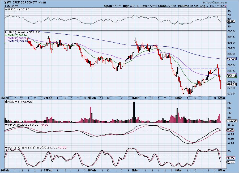Click the SPDR S&P 500 ETF name

pyautogui.click(x=25, y=3)
